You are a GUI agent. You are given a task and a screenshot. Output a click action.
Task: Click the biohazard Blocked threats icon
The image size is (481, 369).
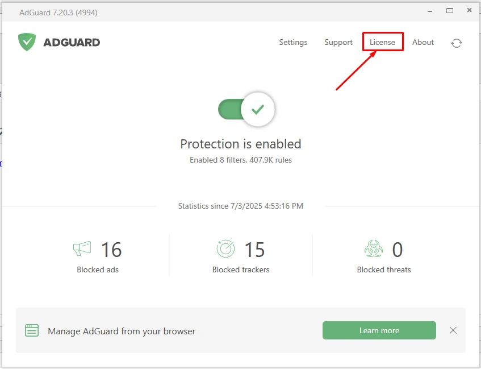pyautogui.click(x=373, y=249)
